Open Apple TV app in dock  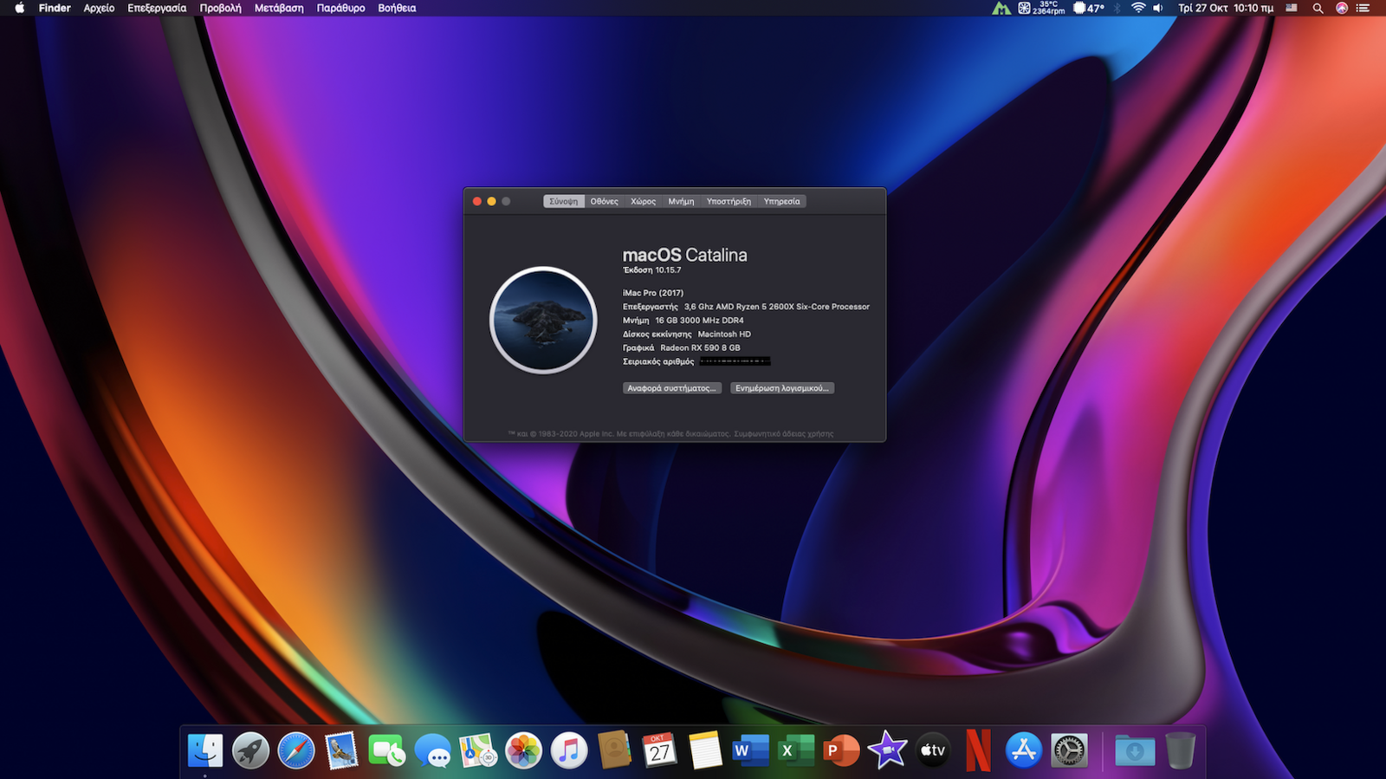point(932,750)
